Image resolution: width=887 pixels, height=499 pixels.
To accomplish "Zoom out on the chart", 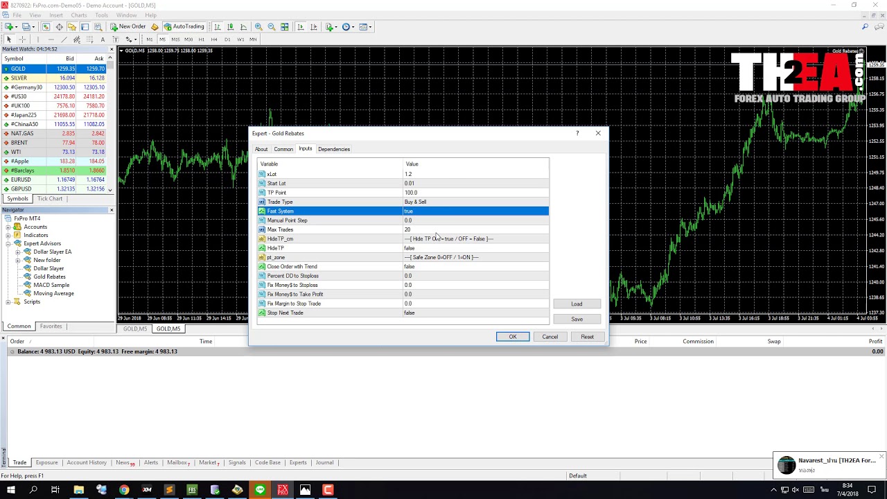I will point(272,27).
